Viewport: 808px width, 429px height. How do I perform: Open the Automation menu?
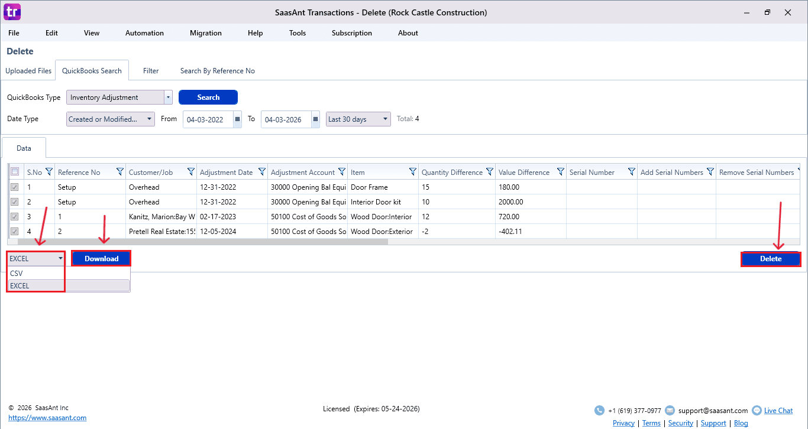point(144,33)
